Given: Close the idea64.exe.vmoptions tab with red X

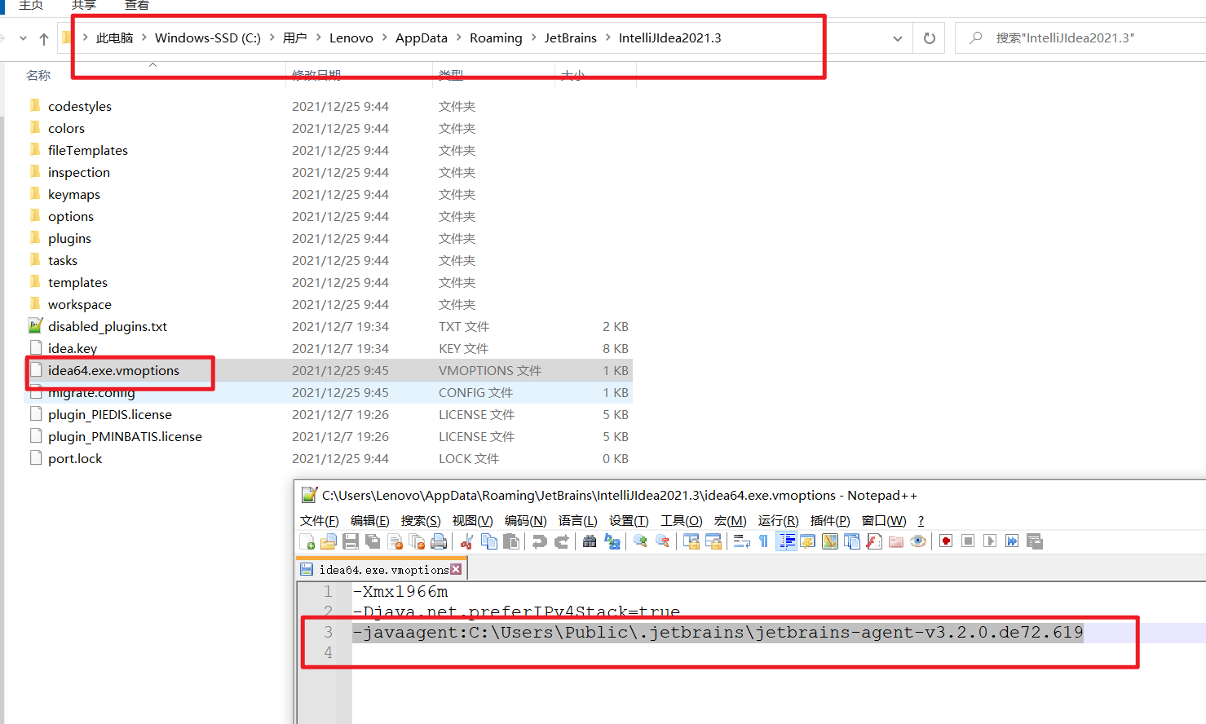Looking at the screenshot, I should pos(456,569).
